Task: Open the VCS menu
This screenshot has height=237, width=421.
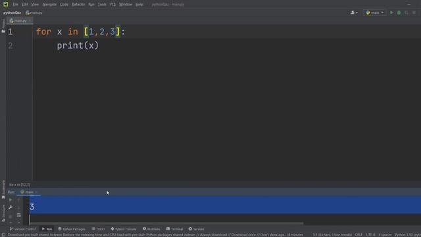Action: (112, 5)
